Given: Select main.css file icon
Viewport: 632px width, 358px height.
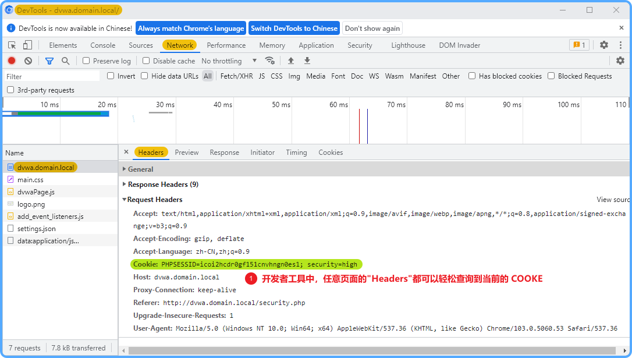Looking at the screenshot, I should [10, 179].
